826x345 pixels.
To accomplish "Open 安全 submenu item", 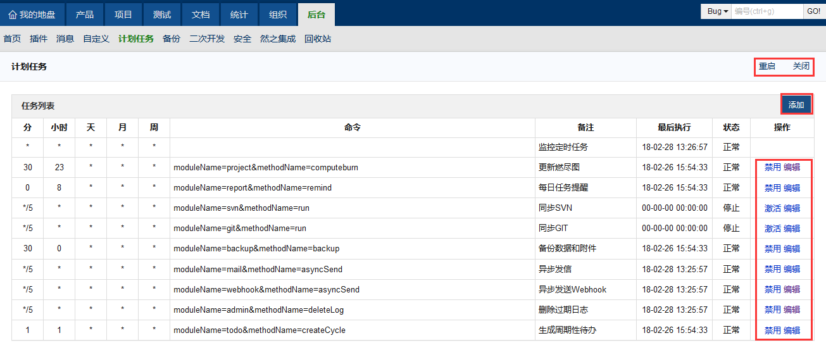I will click(242, 39).
